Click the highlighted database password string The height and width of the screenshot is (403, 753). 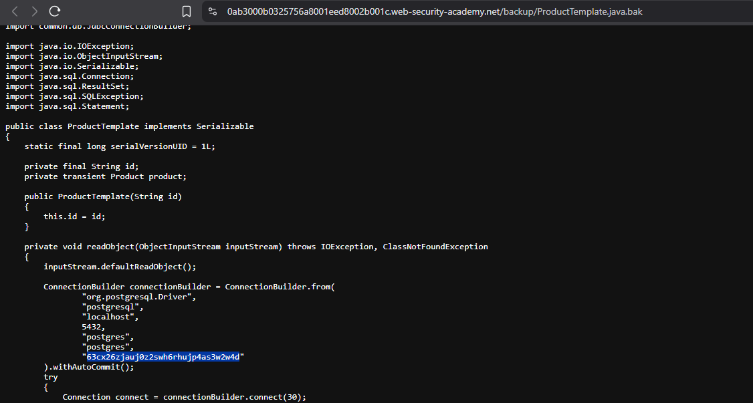(x=163, y=357)
